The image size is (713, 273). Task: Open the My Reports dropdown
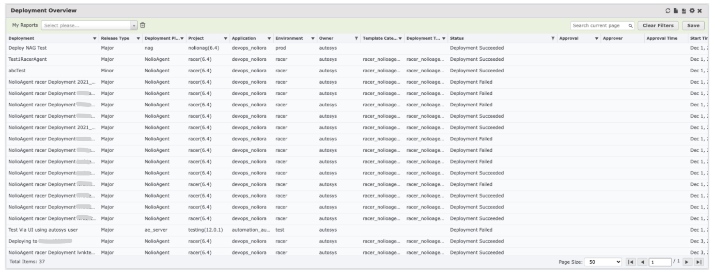tap(134, 25)
